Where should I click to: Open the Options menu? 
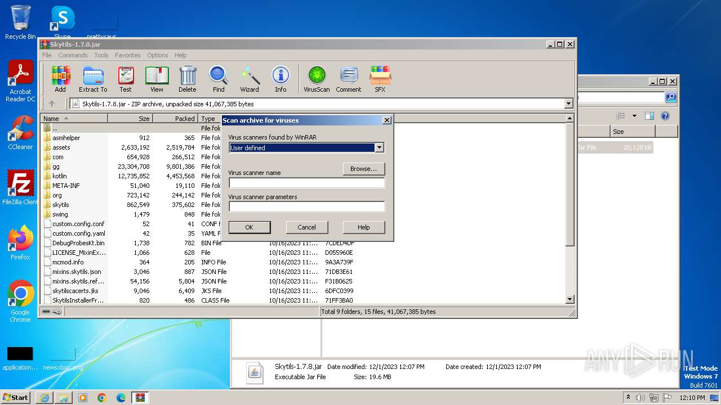[158, 55]
